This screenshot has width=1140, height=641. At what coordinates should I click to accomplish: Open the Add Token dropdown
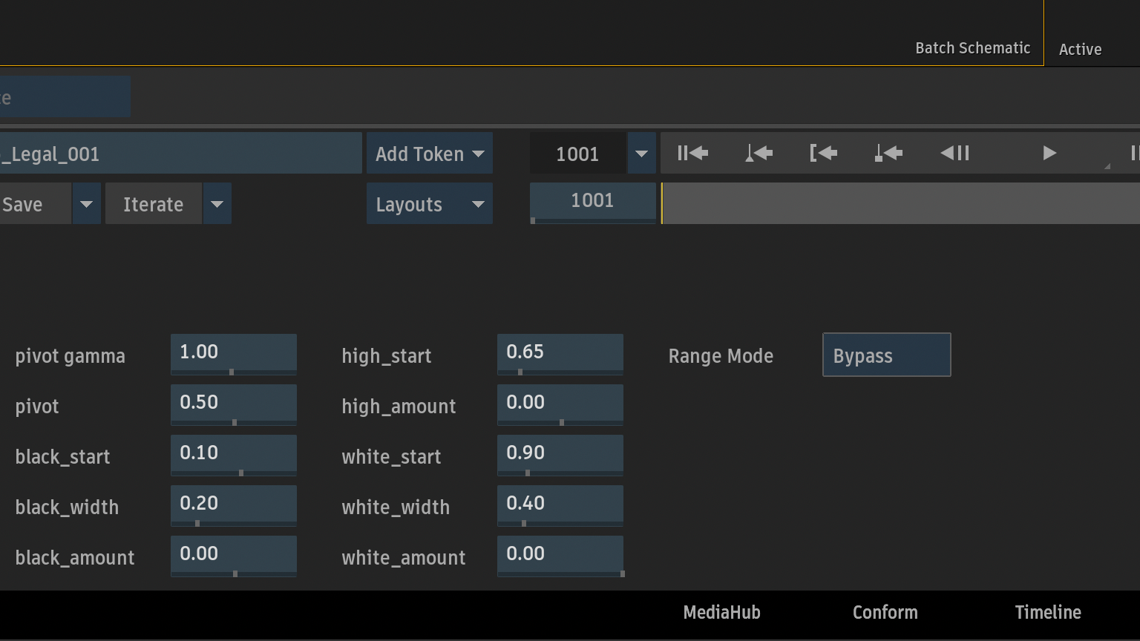click(x=430, y=153)
